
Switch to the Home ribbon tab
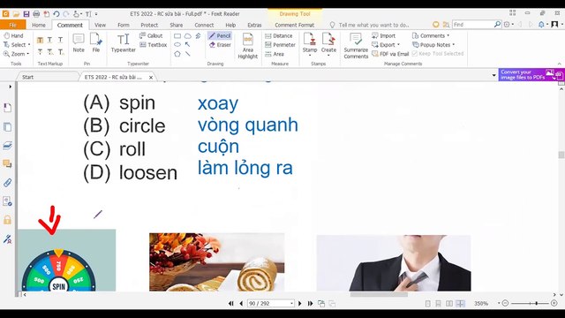(39, 25)
